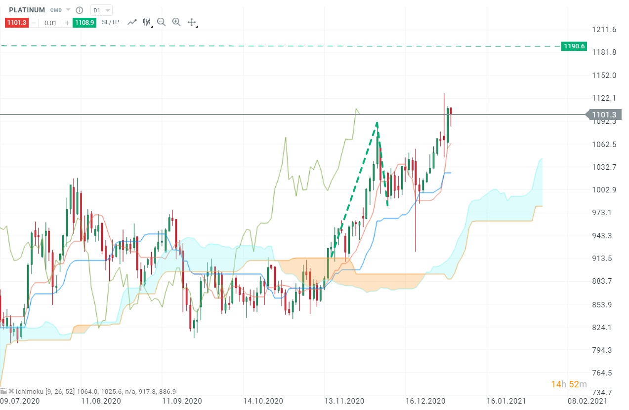This screenshot has width=629, height=410.
Task: Click the CMD instrument type label
Action: tap(56, 10)
